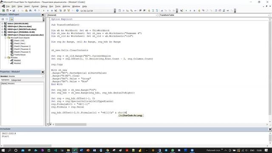Viewport: 272px width, 153px height.
Task: Switch to the Alphabetic properties tab
Action: [5, 80]
